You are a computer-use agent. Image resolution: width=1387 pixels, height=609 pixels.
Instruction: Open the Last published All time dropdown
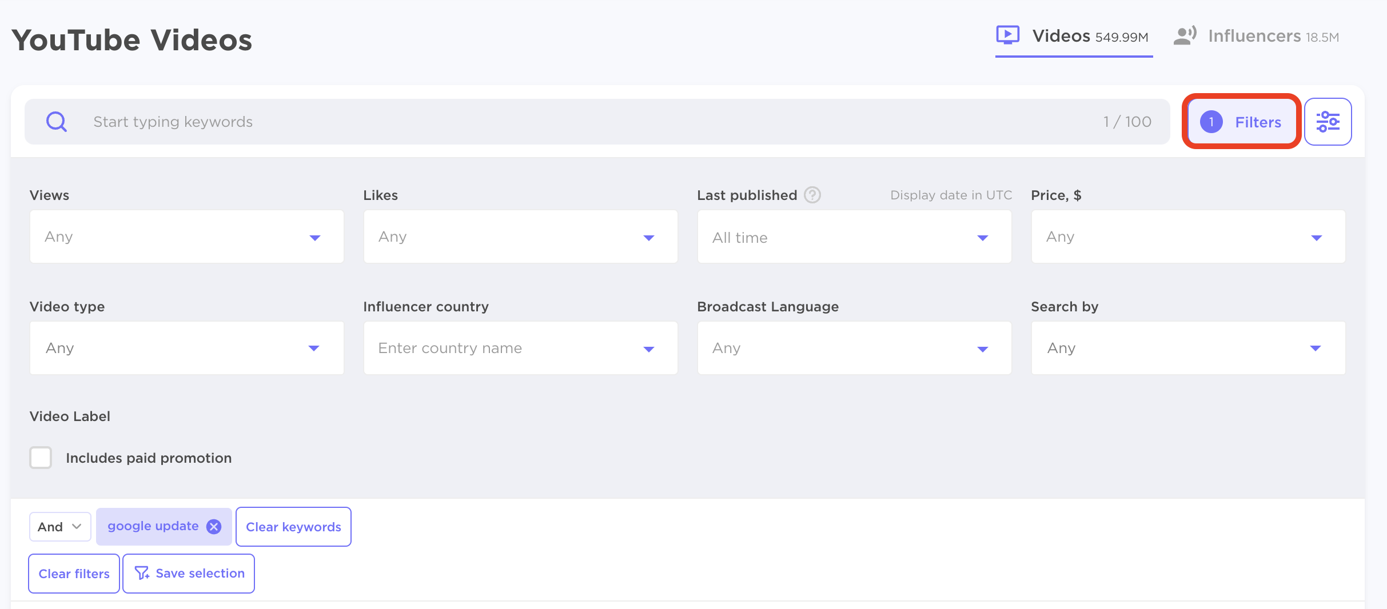click(854, 237)
